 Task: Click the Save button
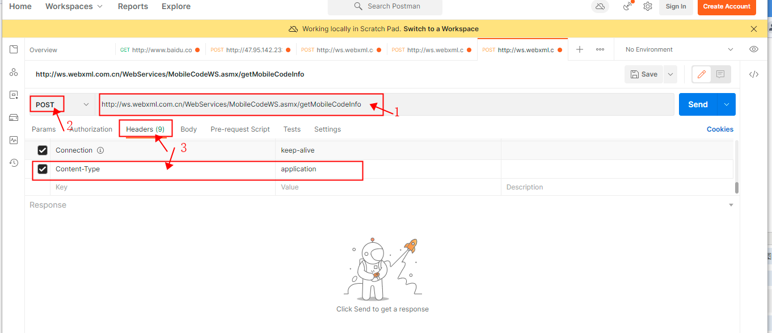[x=644, y=74]
